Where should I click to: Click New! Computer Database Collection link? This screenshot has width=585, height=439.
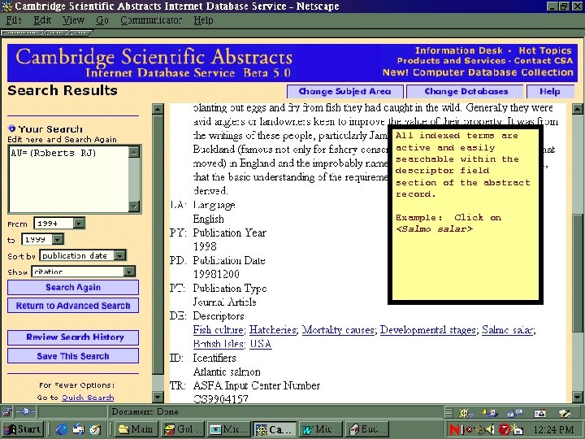pos(478,72)
